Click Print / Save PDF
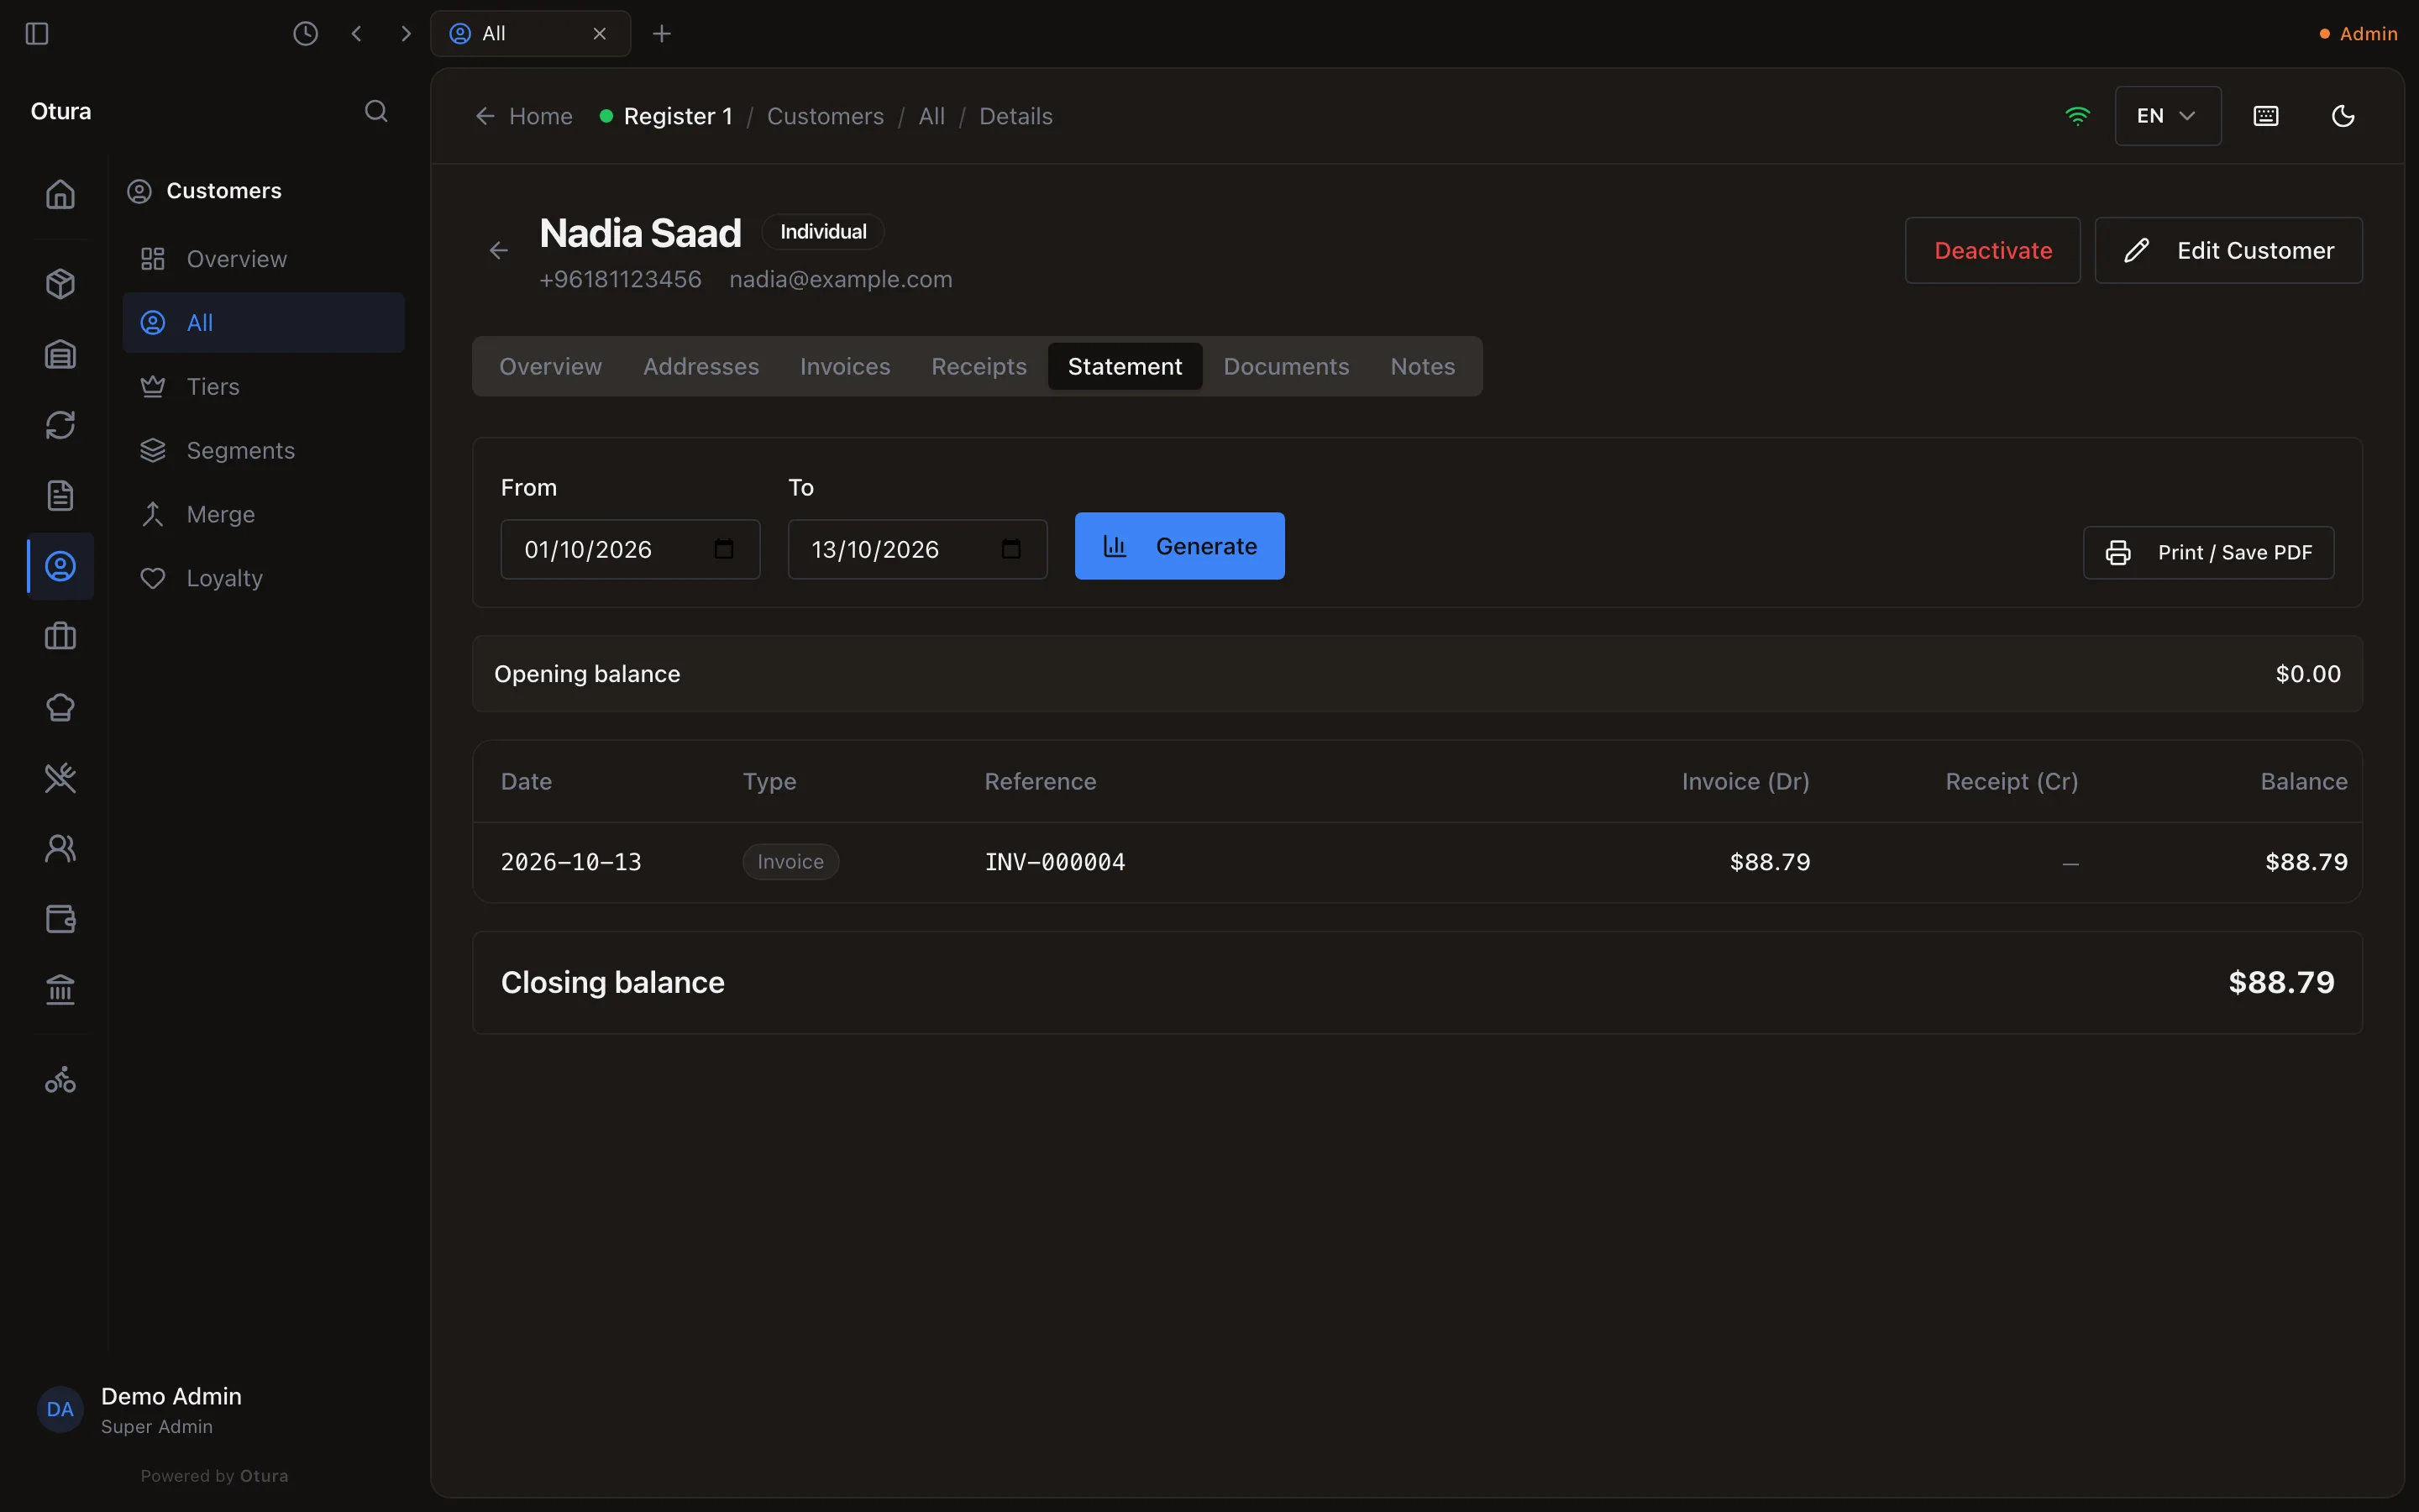The height and width of the screenshot is (1512, 2419). coord(2208,553)
